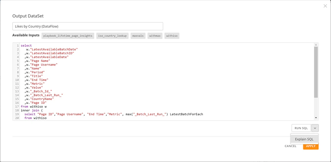
Task: Insert the iso_country_lookup input tag
Action: pyautogui.click(x=112, y=36)
